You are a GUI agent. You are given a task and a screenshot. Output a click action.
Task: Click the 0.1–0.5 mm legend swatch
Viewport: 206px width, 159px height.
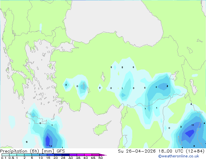[6, 155]
